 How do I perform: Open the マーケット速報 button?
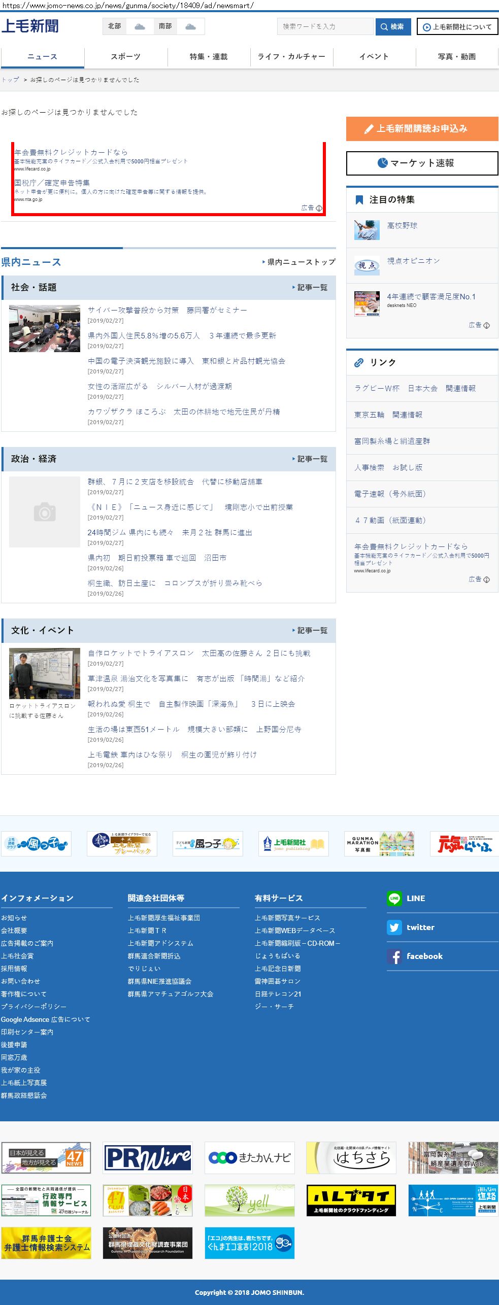click(x=422, y=163)
